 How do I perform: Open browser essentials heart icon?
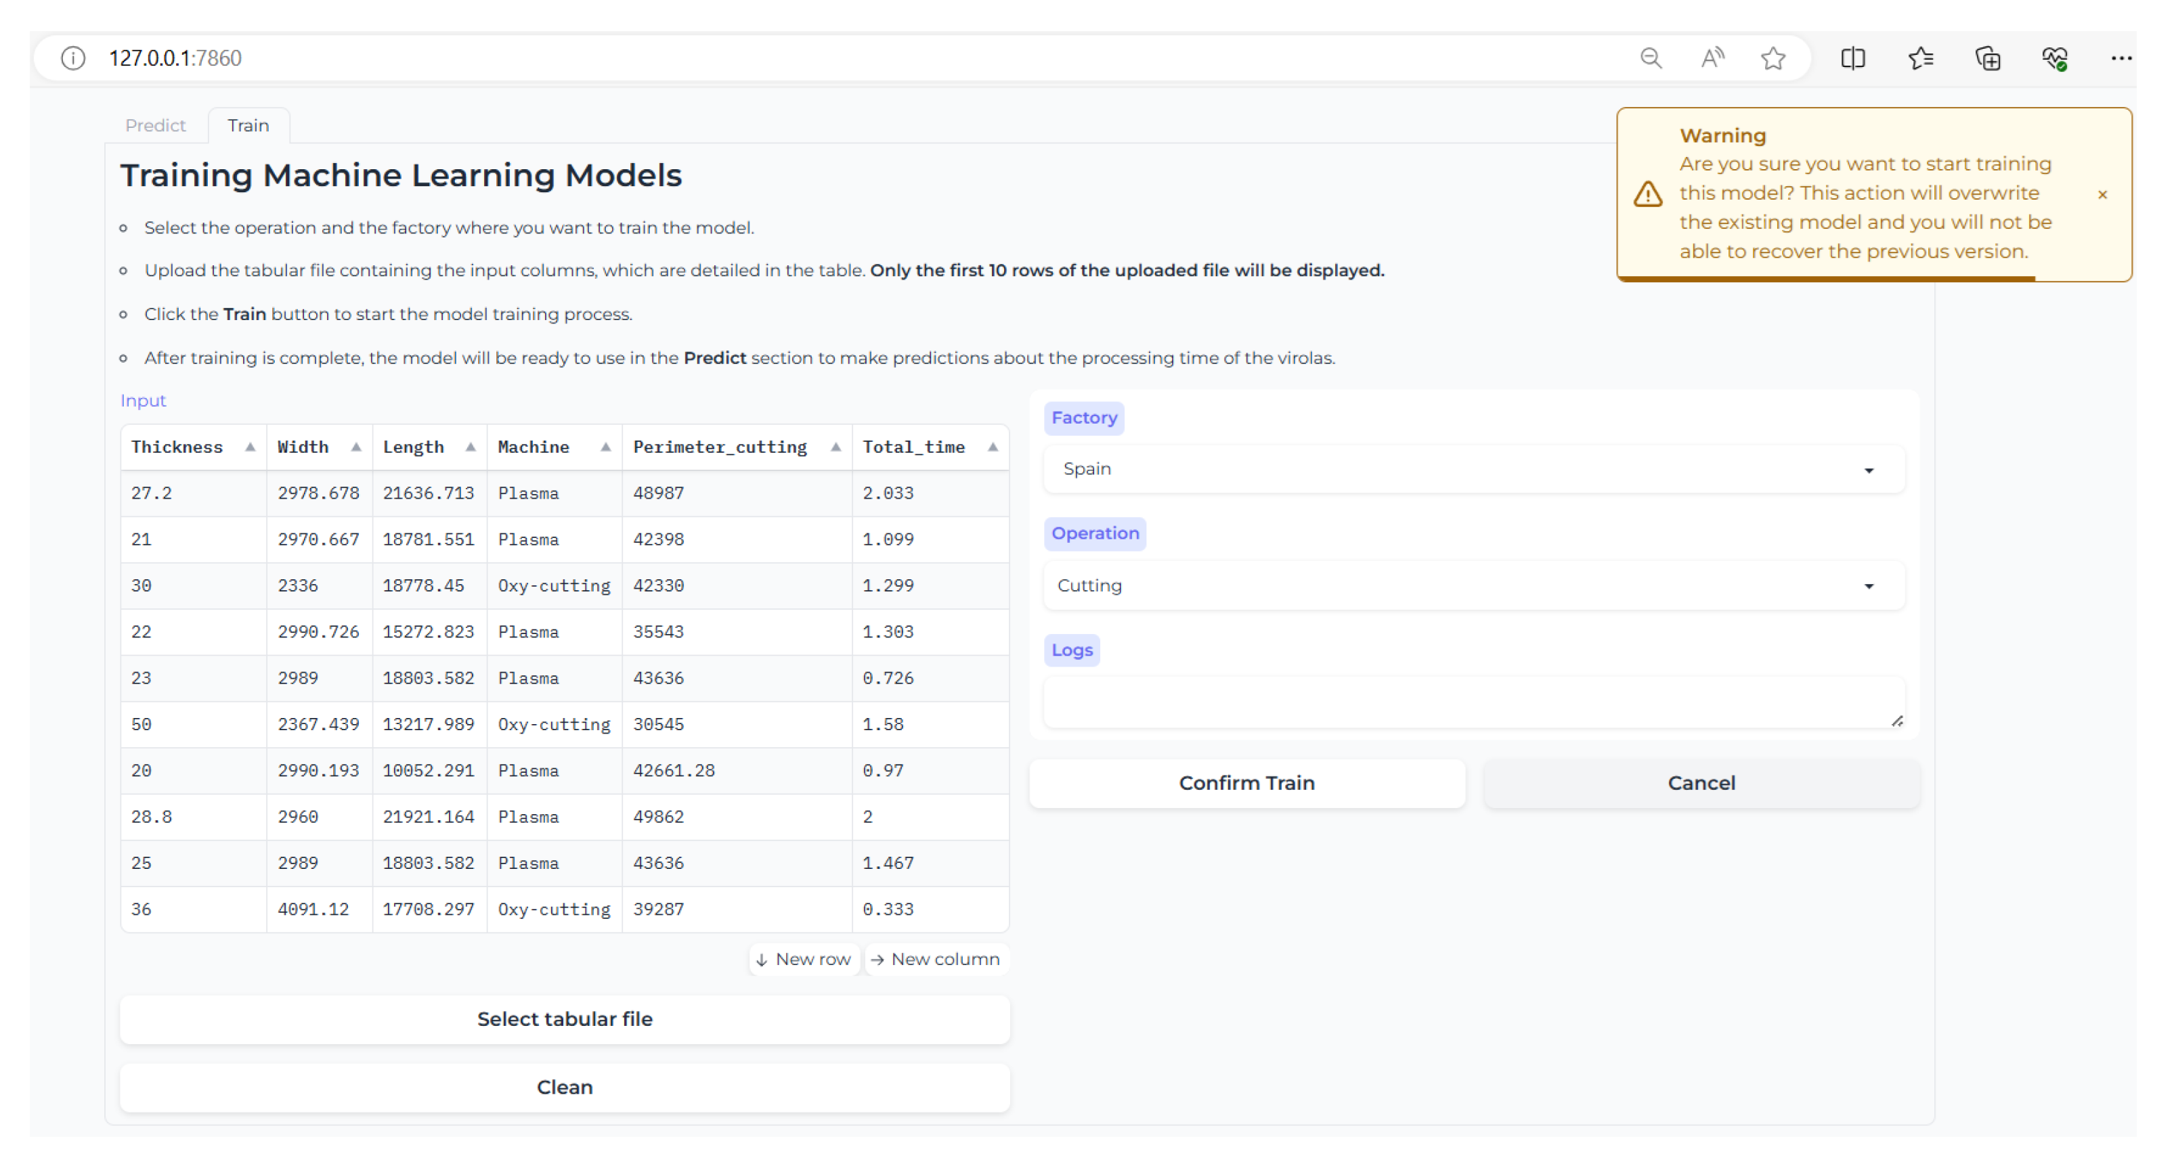tap(2055, 58)
